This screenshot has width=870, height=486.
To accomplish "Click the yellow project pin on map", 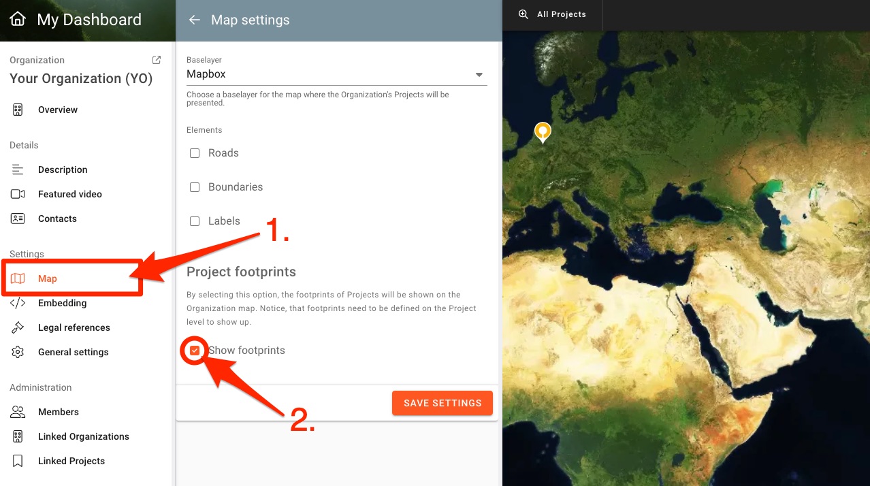I will click(x=542, y=131).
